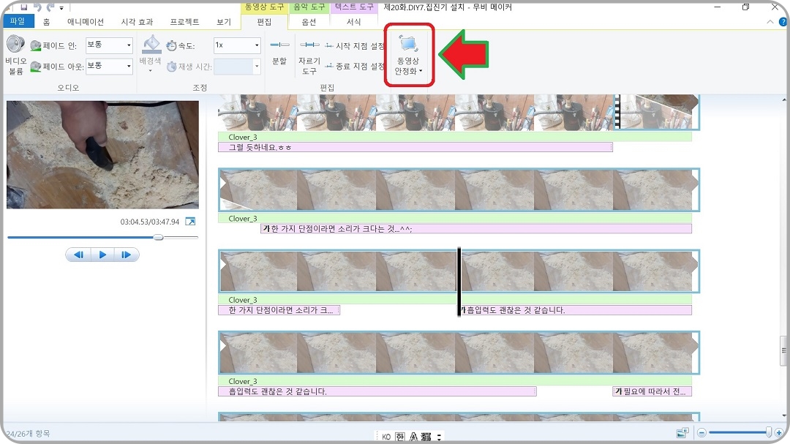The width and height of the screenshot is (790, 444).
Task: Step to previous frame
Action: point(78,255)
